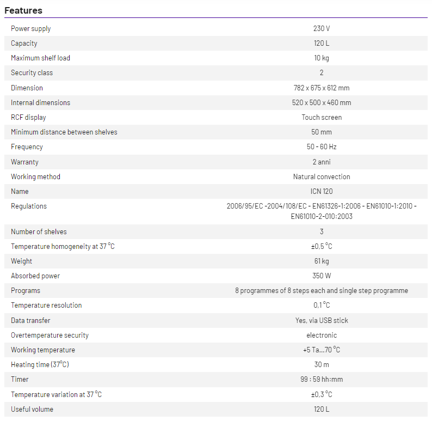Select the 230 V value
Viewport: 432px width, 421px height.
click(x=321, y=28)
